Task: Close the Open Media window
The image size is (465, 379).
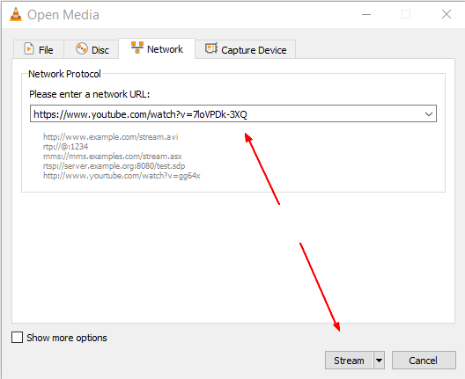Action: tap(446, 14)
